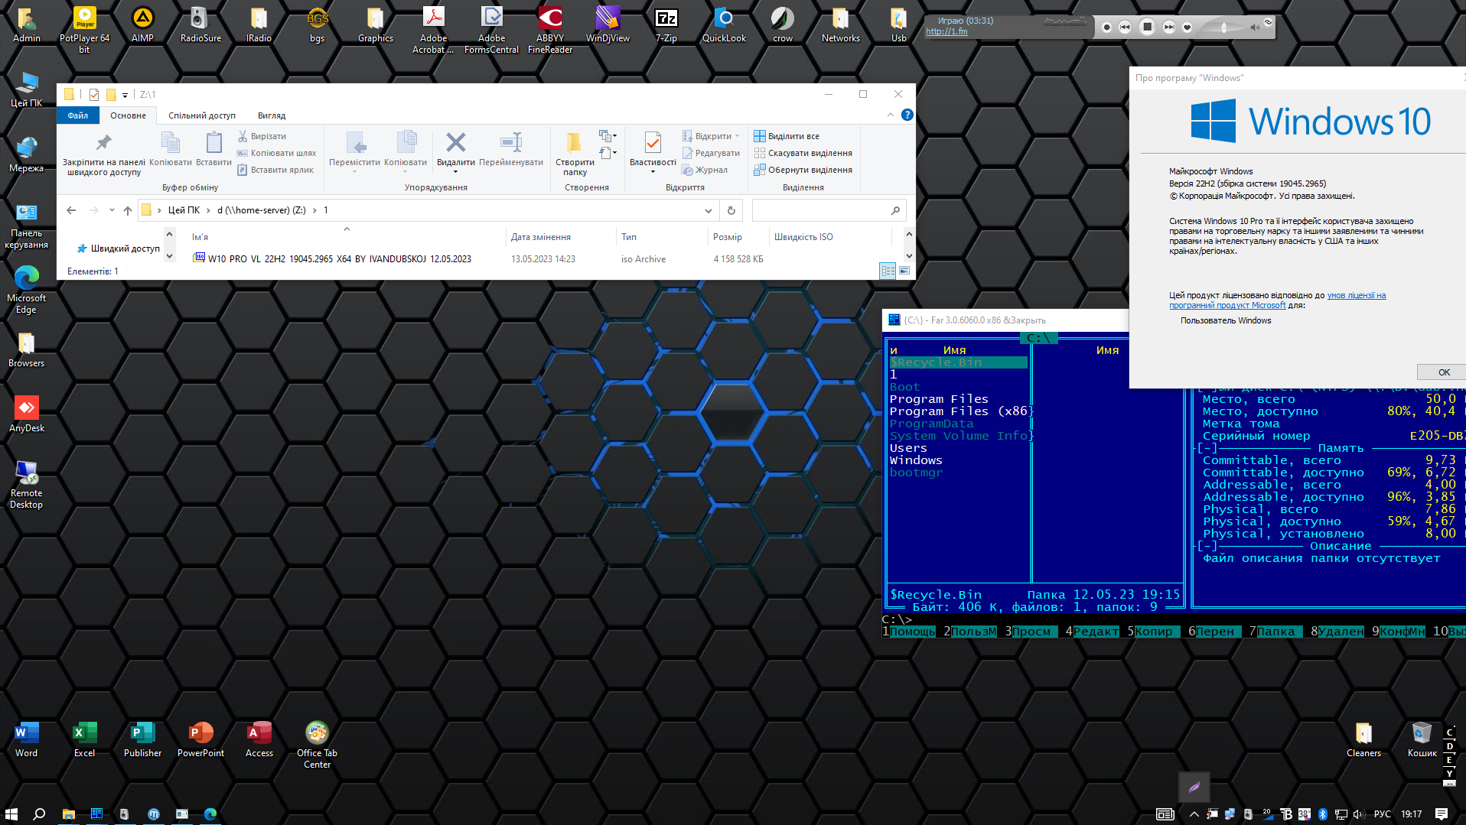Show hidden system tray icons
The width and height of the screenshot is (1466, 825).
1194,814
